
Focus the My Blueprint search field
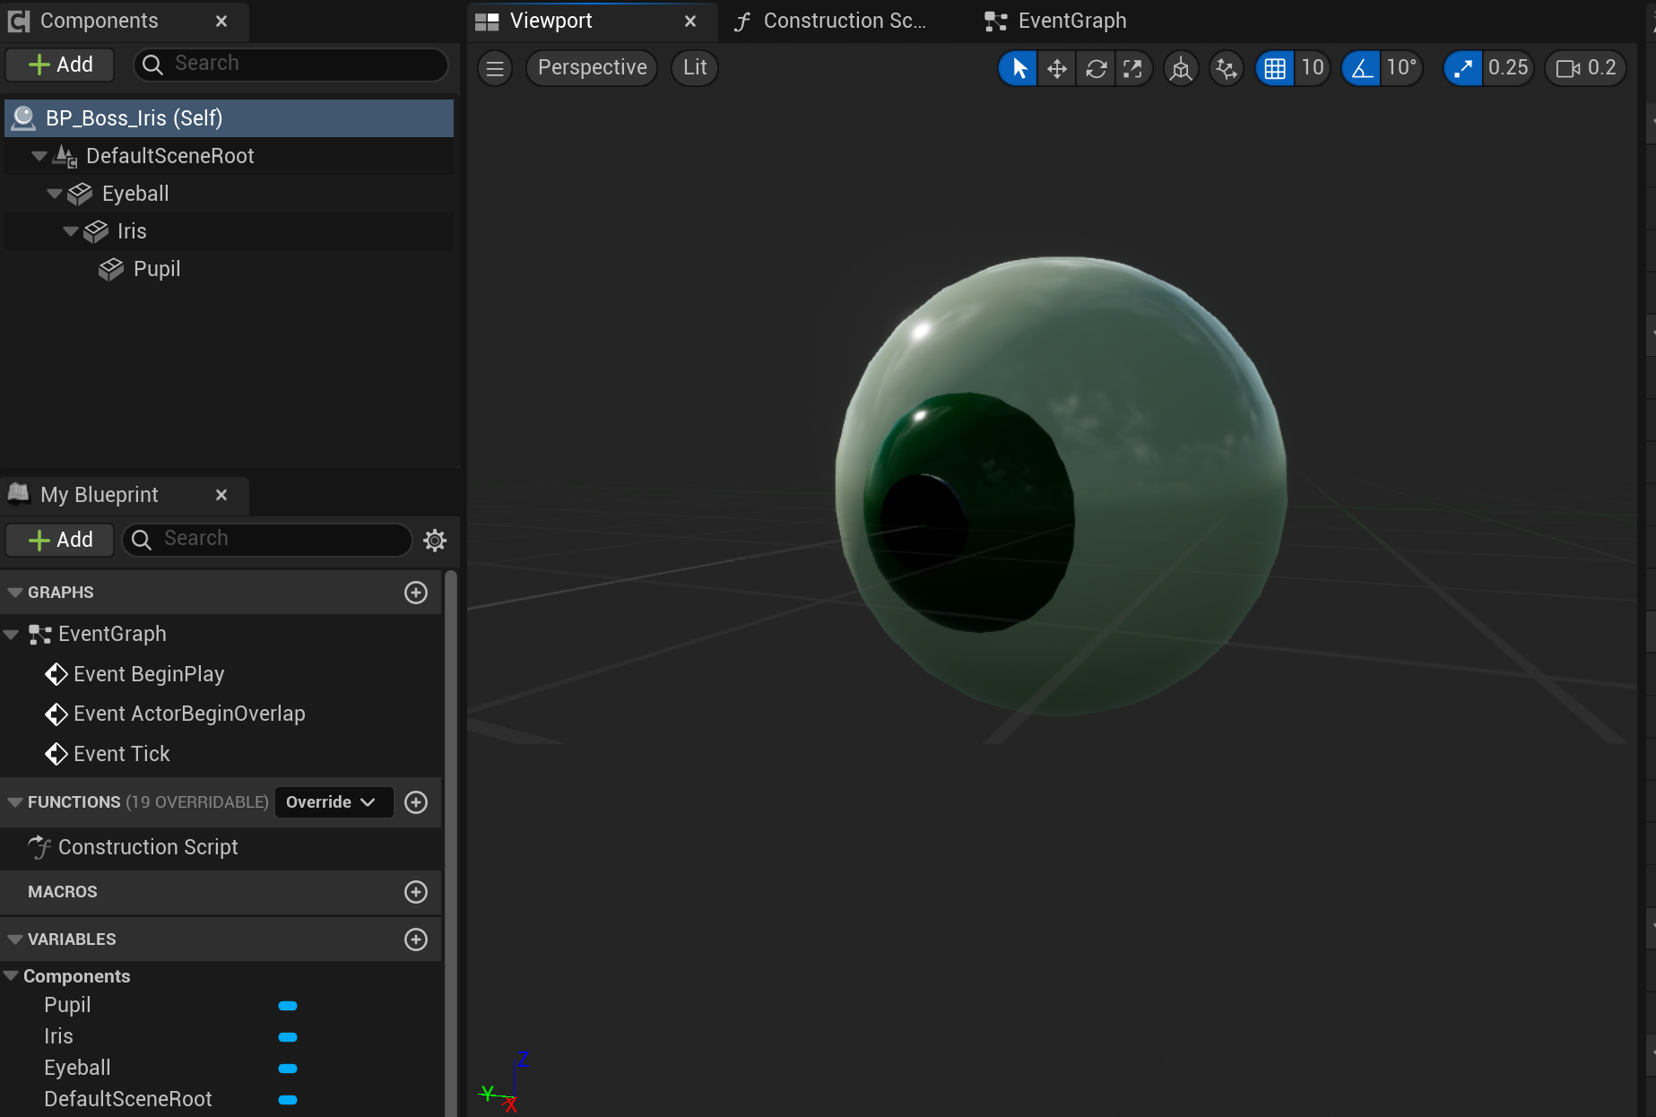point(267,539)
